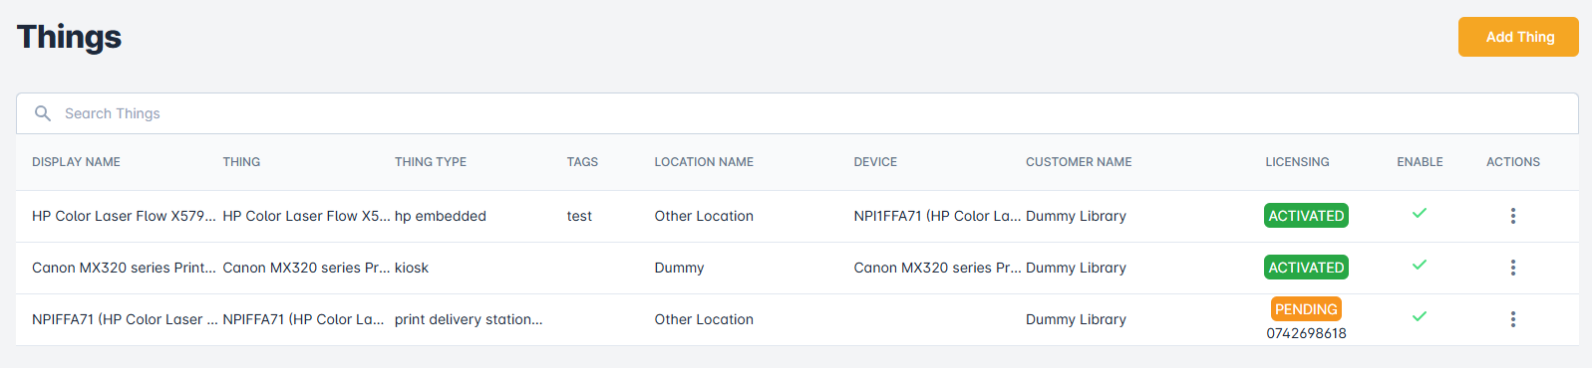Click the search magnifier icon

click(x=43, y=113)
